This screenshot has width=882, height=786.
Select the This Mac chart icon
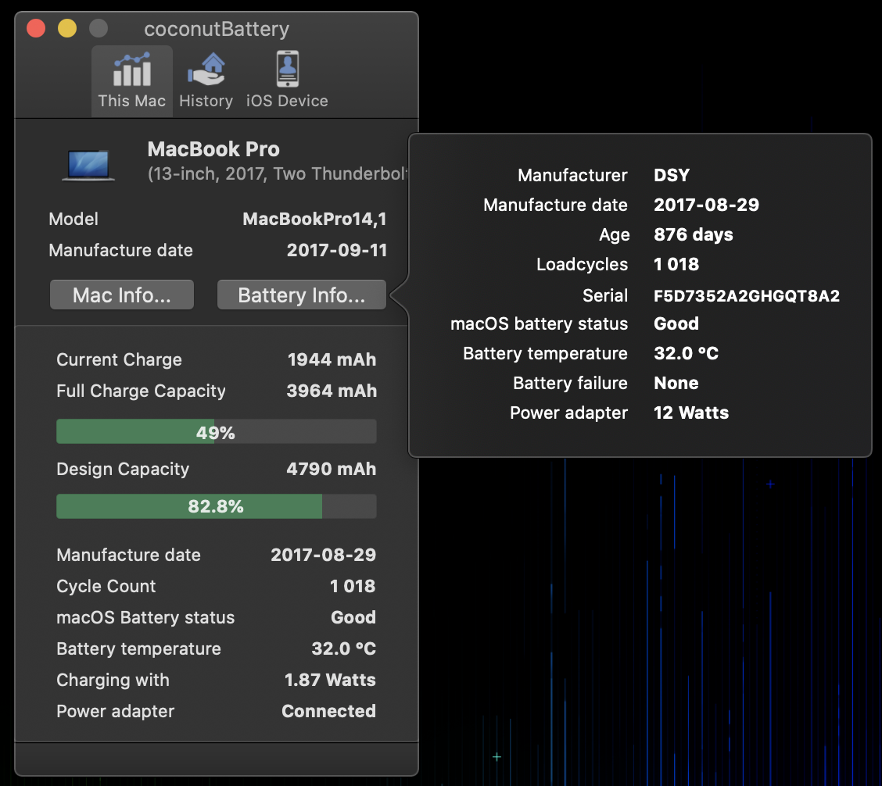pos(132,70)
